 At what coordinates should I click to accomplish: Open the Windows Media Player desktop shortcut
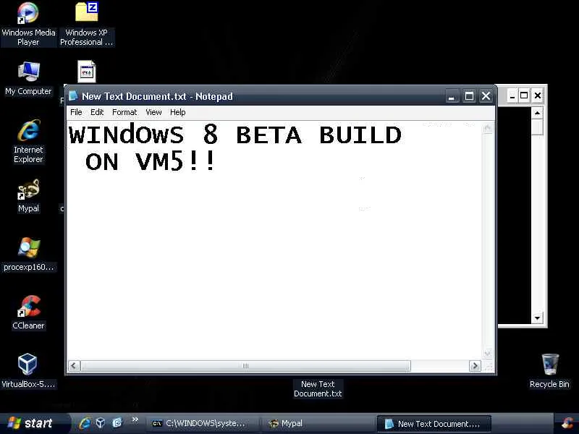28,24
